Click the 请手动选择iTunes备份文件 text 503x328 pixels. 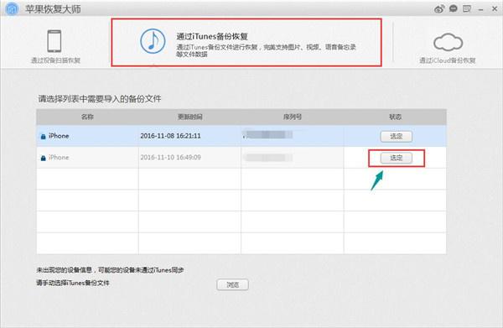click(73, 283)
